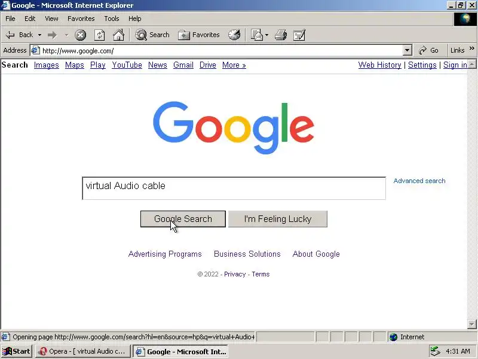478x359 pixels.
Task: Click the Edit page toolbar icon
Action: pyautogui.click(x=299, y=35)
